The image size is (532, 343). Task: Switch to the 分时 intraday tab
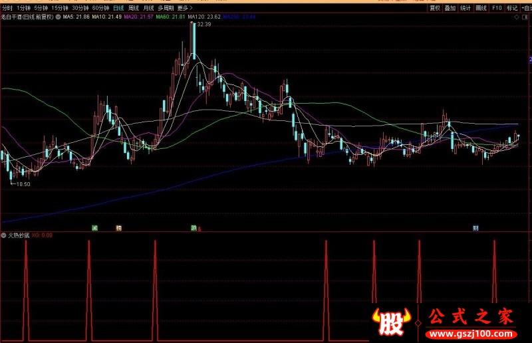(7, 8)
